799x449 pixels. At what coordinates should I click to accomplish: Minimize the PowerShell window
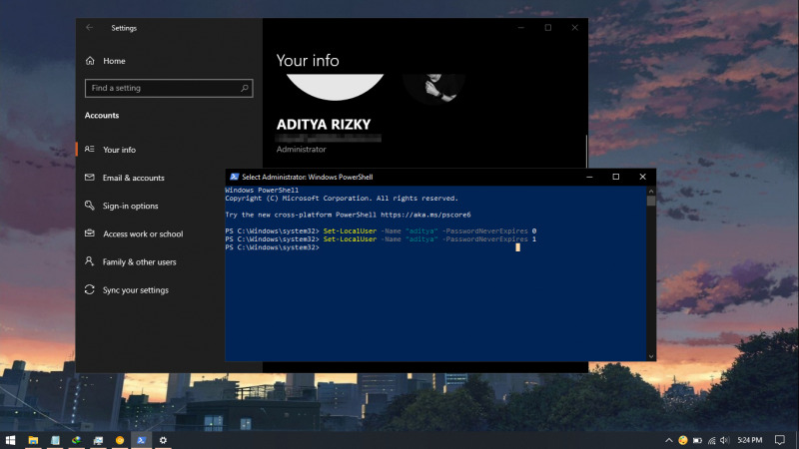coord(589,177)
